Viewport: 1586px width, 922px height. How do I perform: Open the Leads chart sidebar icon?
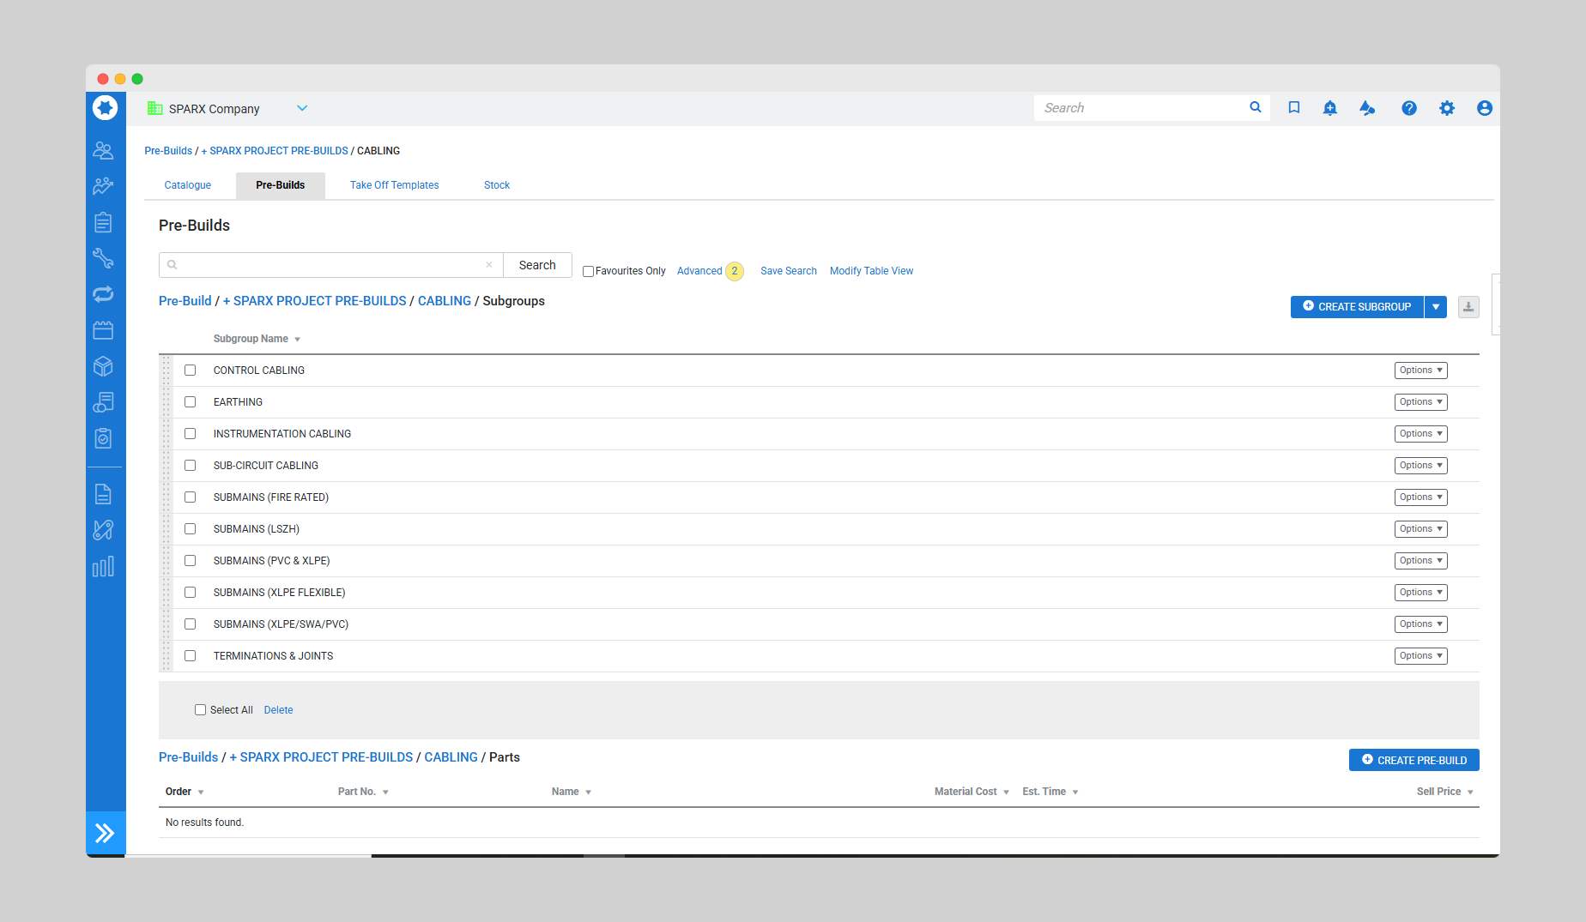tap(103, 186)
